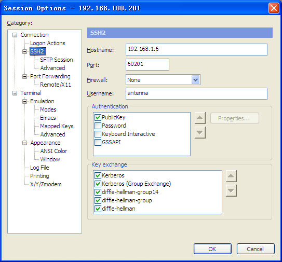Select ANSI Color category
282x262 pixels.
pyautogui.click(x=53, y=151)
